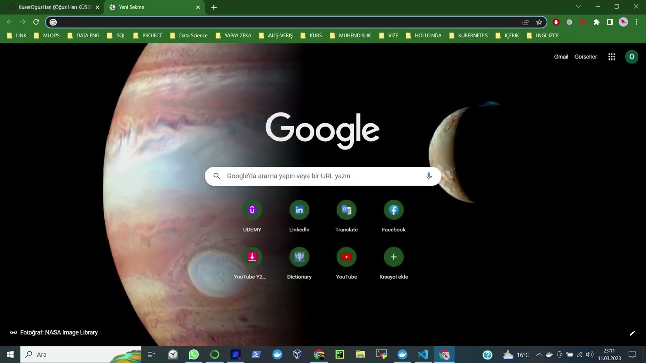Image resolution: width=646 pixels, height=363 pixels.
Task: Open the PROJECT bookmarks folder
Action: [x=148, y=36]
